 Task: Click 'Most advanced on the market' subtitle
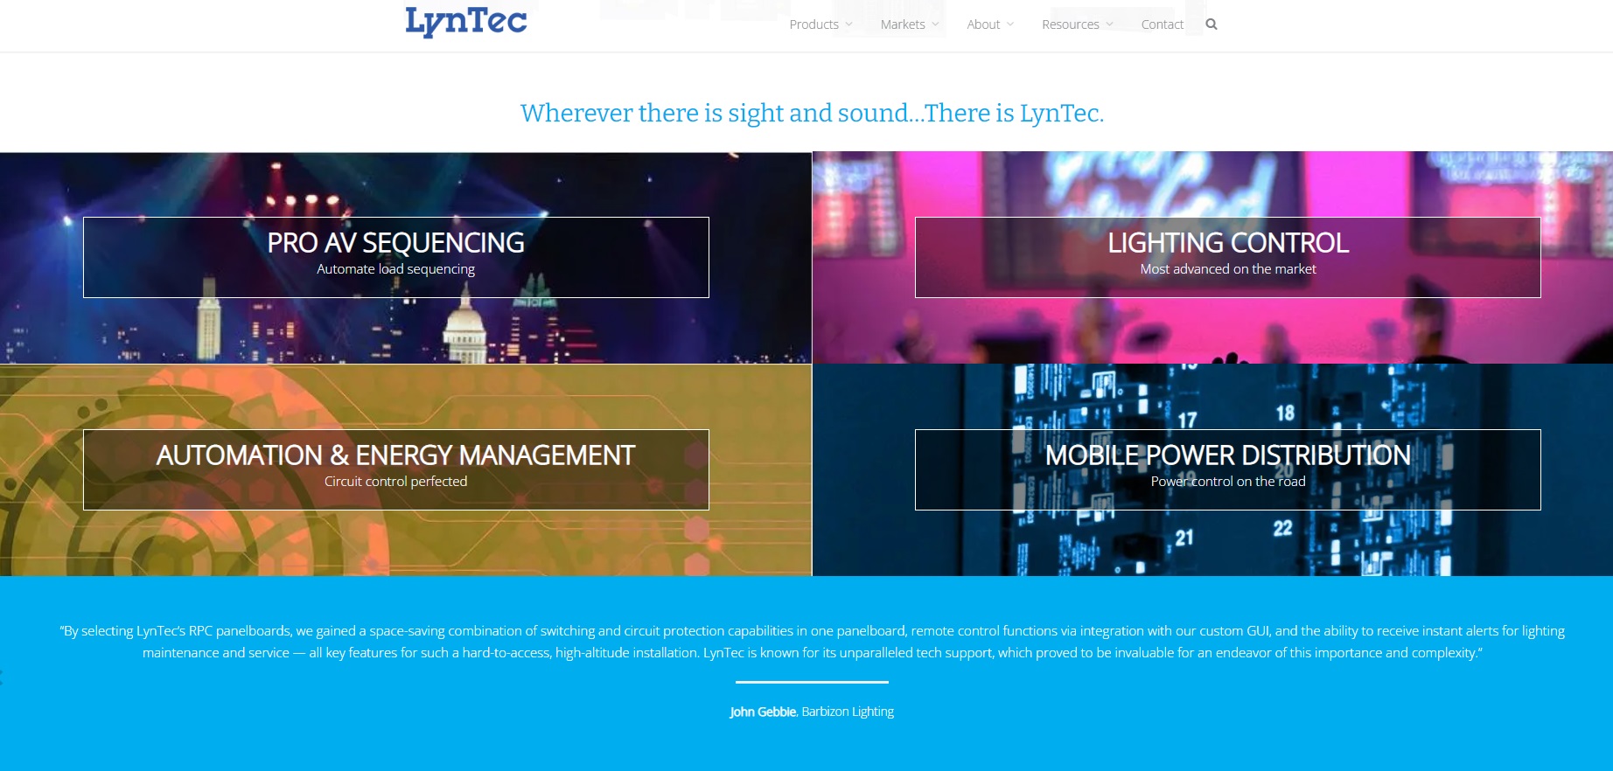tap(1228, 269)
